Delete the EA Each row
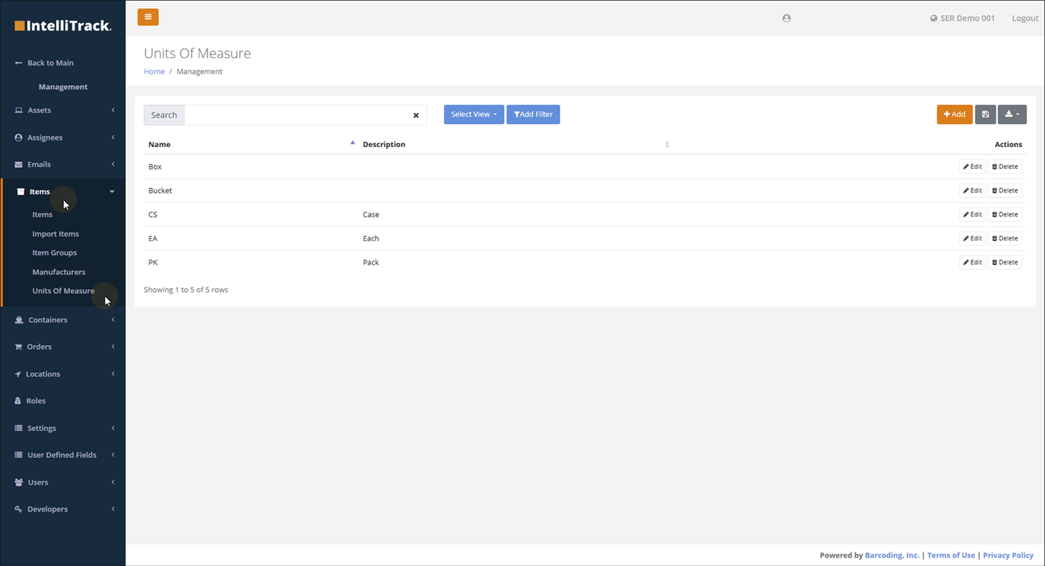 [1005, 238]
